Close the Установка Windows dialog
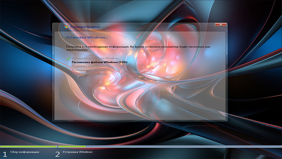 [221, 24]
